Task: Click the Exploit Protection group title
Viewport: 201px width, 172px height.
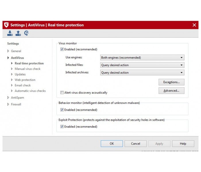Action: [x=111, y=120]
